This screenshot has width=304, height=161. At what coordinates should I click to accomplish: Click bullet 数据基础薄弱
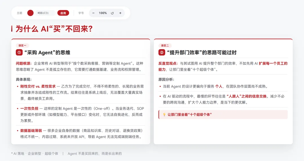click(x=31, y=131)
